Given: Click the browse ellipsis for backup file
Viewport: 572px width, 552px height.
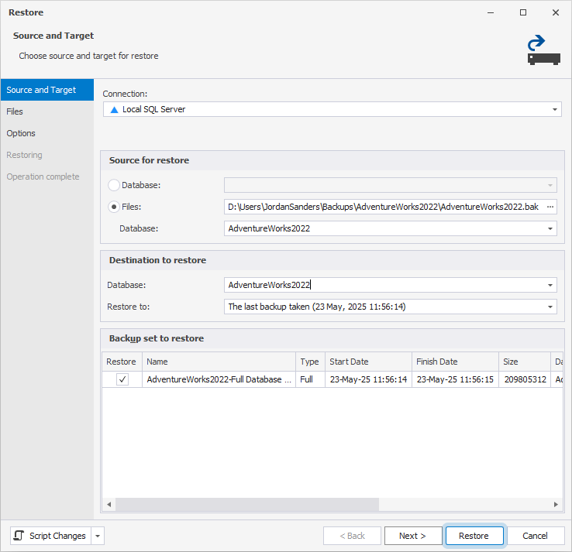Looking at the screenshot, I should coord(550,207).
